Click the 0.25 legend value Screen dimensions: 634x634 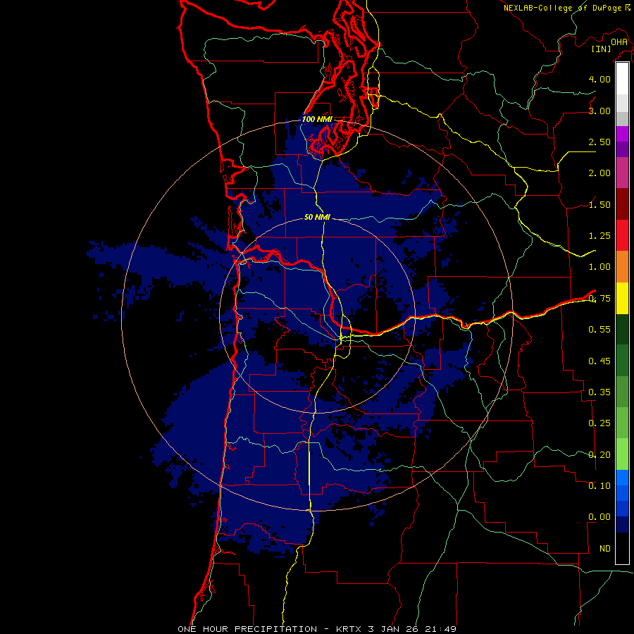pyautogui.click(x=599, y=423)
